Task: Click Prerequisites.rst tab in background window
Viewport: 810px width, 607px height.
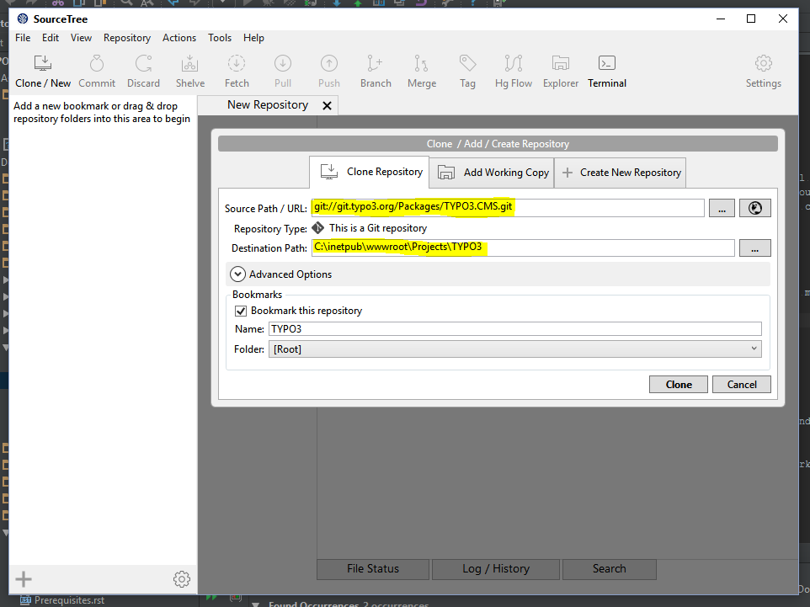Action: click(x=62, y=600)
